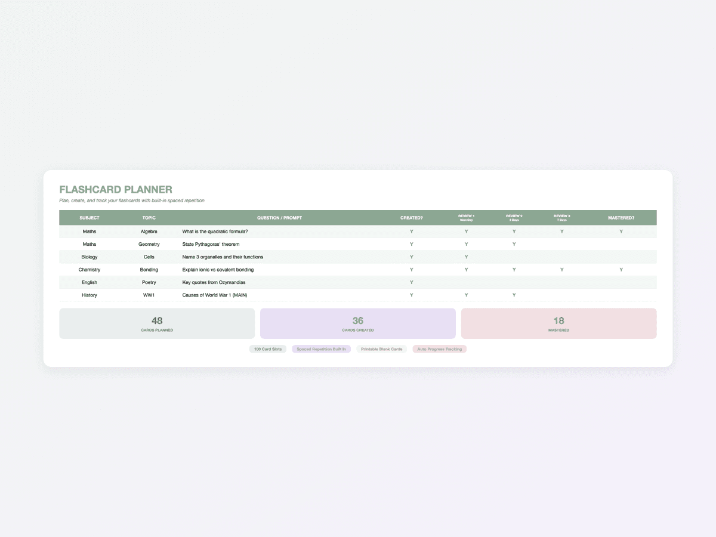The image size is (716, 537).
Task: Select the TOPIC column header
Action: point(149,218)
